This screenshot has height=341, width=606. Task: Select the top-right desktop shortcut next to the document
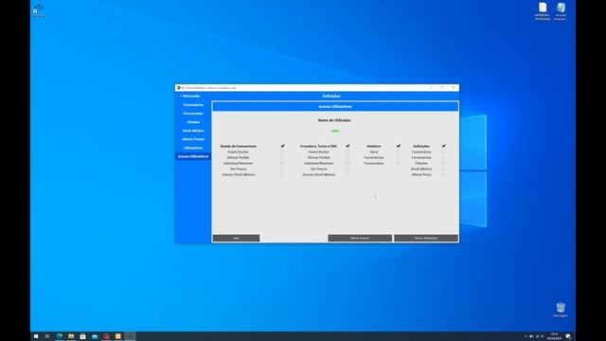561,11
